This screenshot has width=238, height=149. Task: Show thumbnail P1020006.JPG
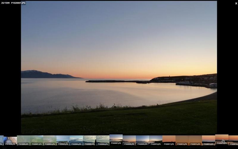[103, 140]
